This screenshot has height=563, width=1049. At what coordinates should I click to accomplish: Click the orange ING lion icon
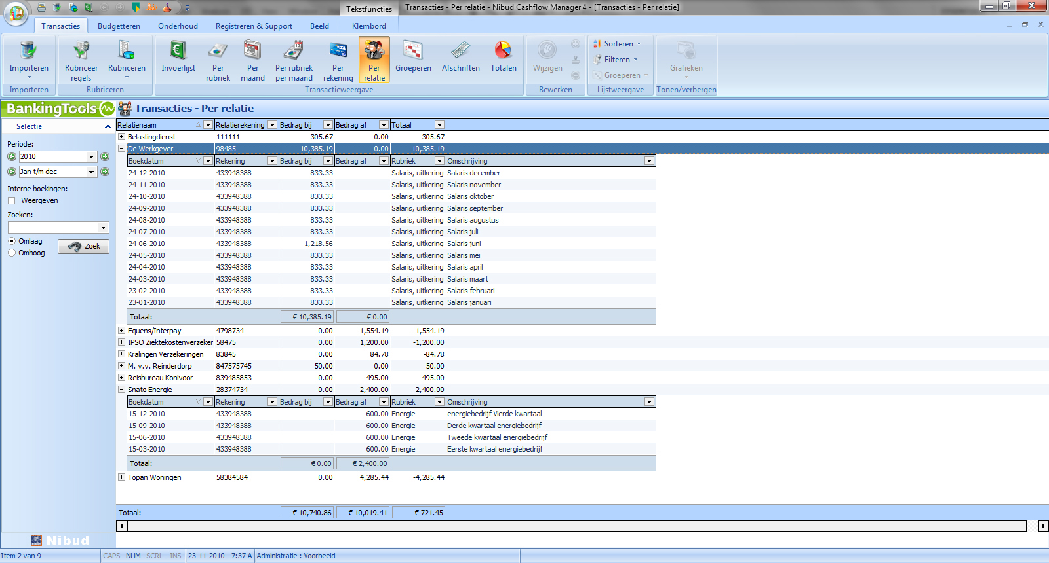pyautogui.click(x=151, y=8)
